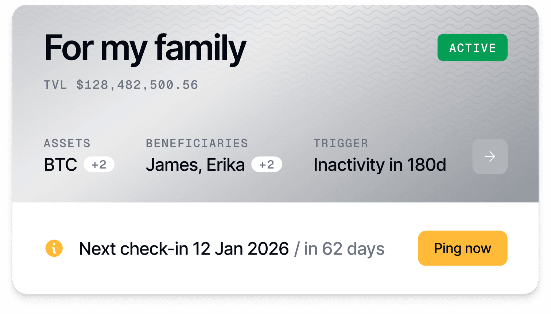Select the "Inactivity in 180d" trigger value
551x314 pixels.
click(x=380, y=165)
